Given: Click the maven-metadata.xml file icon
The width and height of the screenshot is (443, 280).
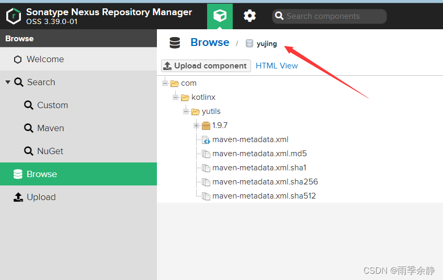Looking at the screenshot, I should (206, 139).
